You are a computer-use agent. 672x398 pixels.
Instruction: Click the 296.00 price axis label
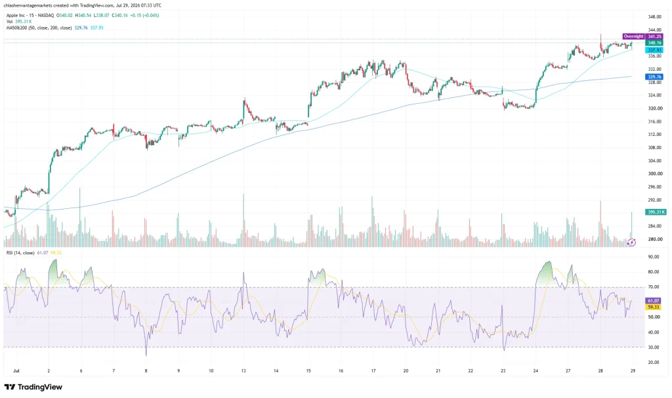point(655,187)
